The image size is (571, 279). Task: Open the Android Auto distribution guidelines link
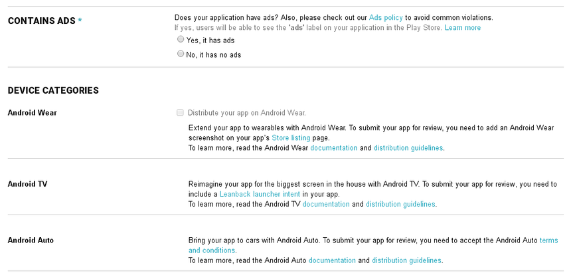click(406, 260)
